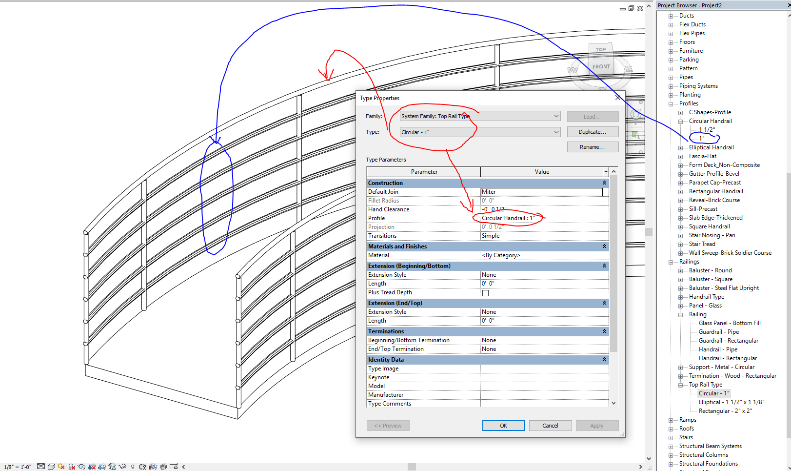
Task: Open Rendering dialog teapot icon
Action: tap(81, 467)
